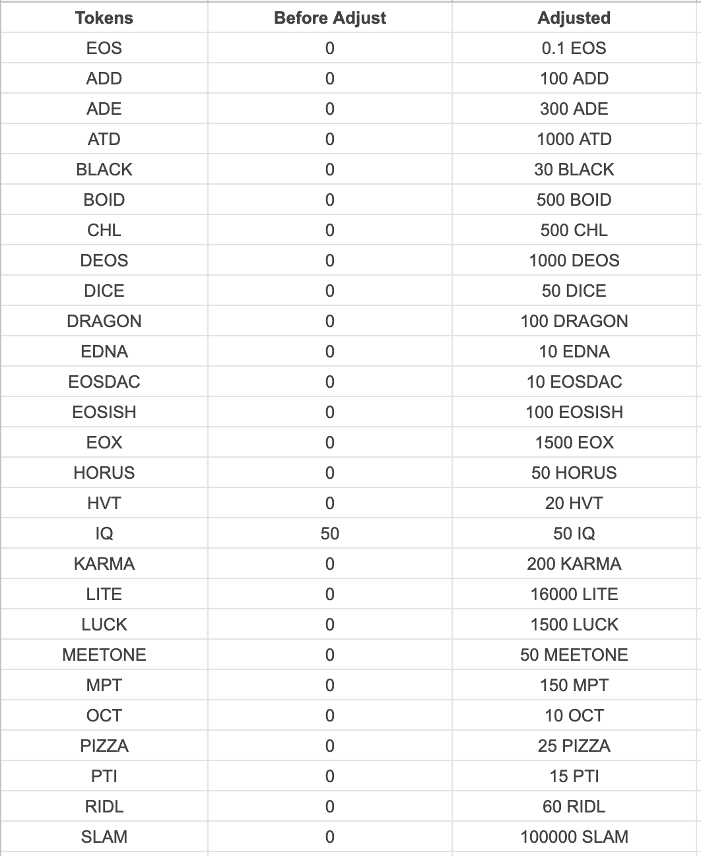
Task: Click the BLACK token cell
Action: pos(104,169)
